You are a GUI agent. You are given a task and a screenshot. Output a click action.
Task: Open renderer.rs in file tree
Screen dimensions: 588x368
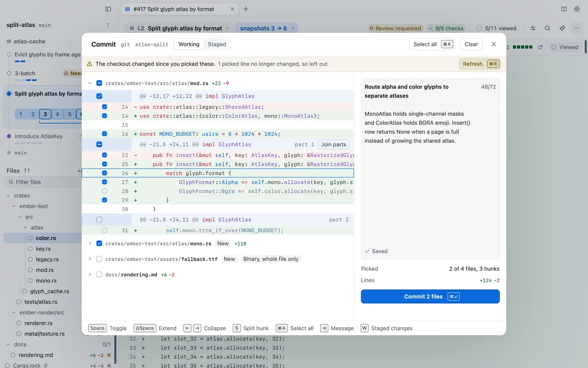pyautogui.click(x=38, y=323)
